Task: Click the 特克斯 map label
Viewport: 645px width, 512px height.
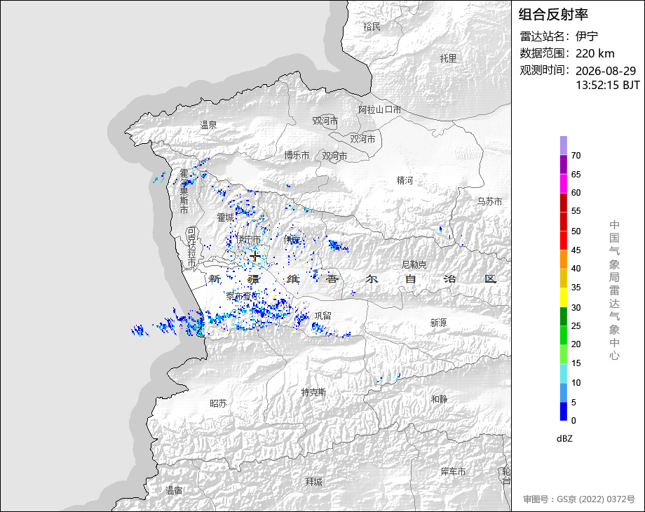Action: click(313, 392)
